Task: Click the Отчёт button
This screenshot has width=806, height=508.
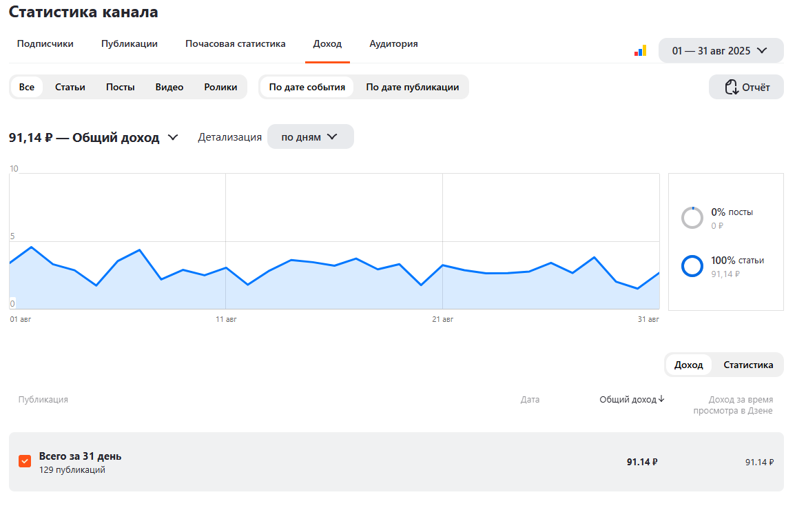Action: point(746,87)
